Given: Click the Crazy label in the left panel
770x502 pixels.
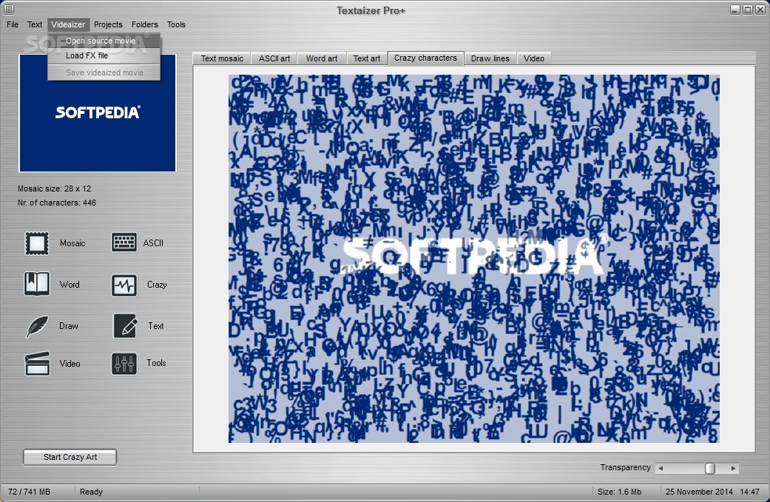Looking at the screenshot, I should [x=157, y=285].
